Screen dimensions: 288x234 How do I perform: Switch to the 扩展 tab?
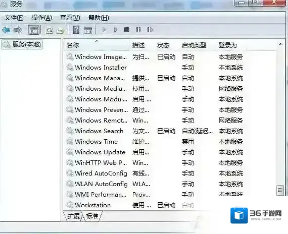tap(73, 216)
